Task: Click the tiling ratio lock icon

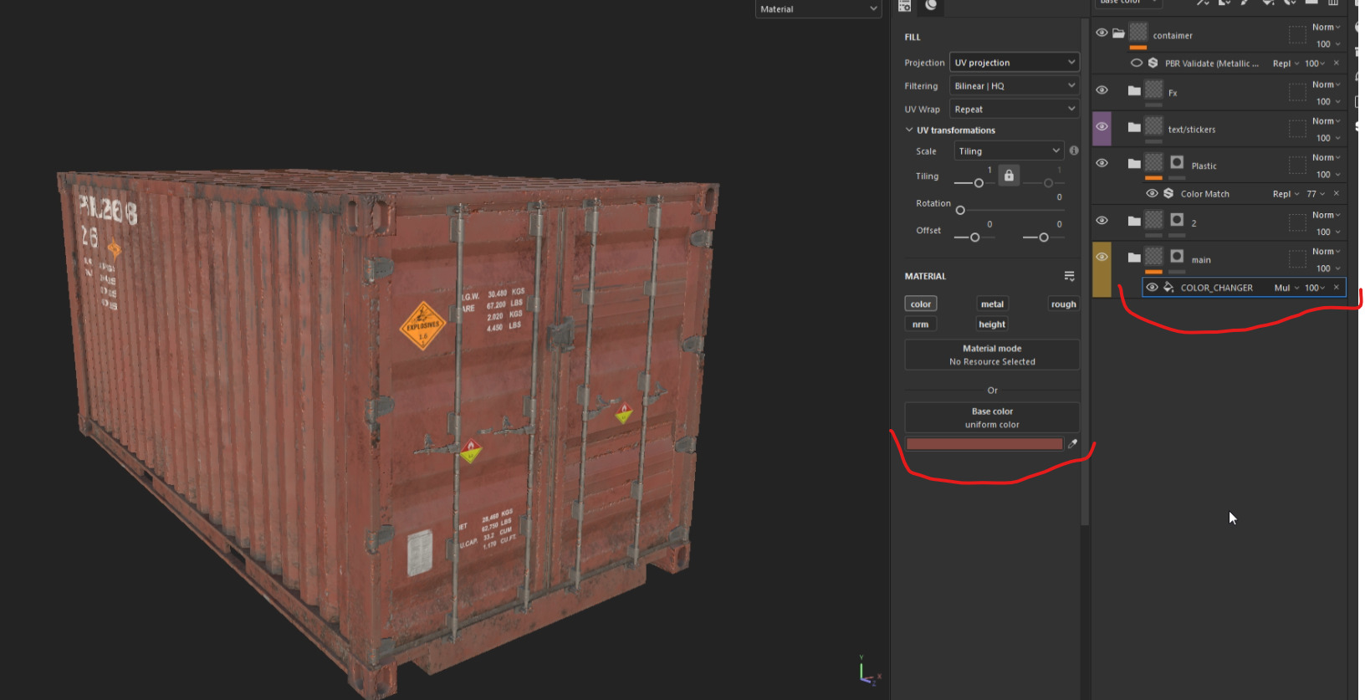Action: [x=1009, y=176]
